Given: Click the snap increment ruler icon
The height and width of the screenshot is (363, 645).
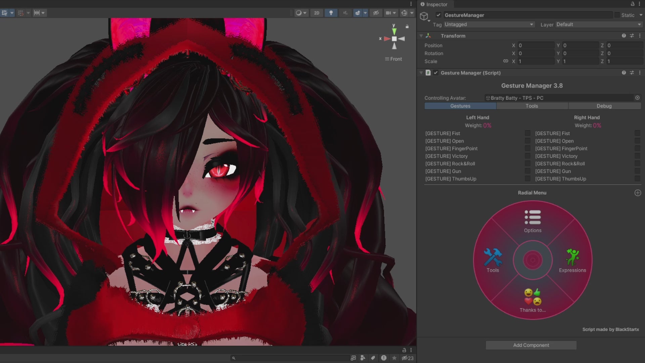Looking at the screenshot, I should (x=37, y=13).
